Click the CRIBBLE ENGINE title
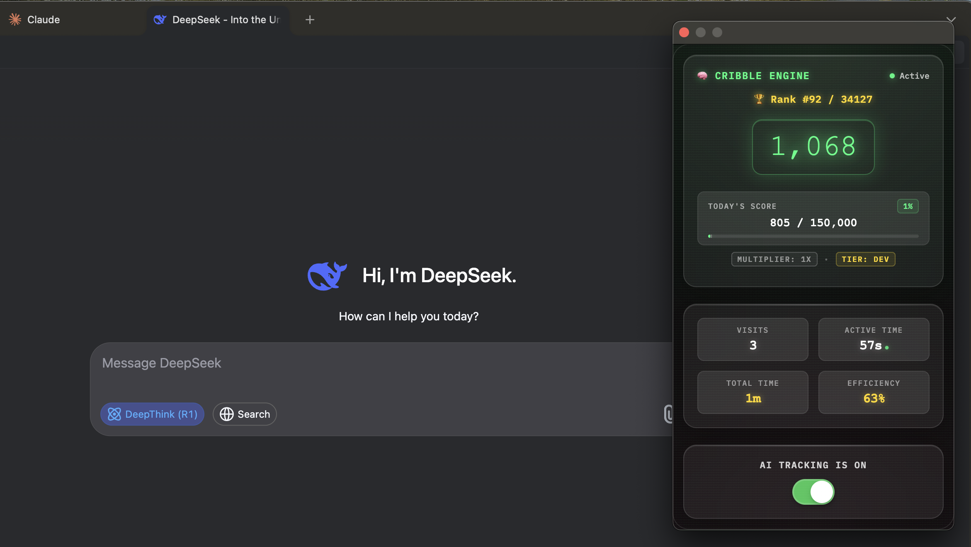 (762, 76)
